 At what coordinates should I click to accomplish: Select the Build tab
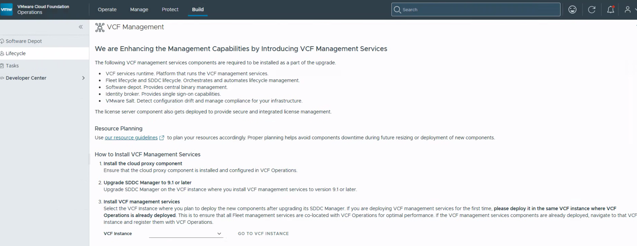coord(198,9)
